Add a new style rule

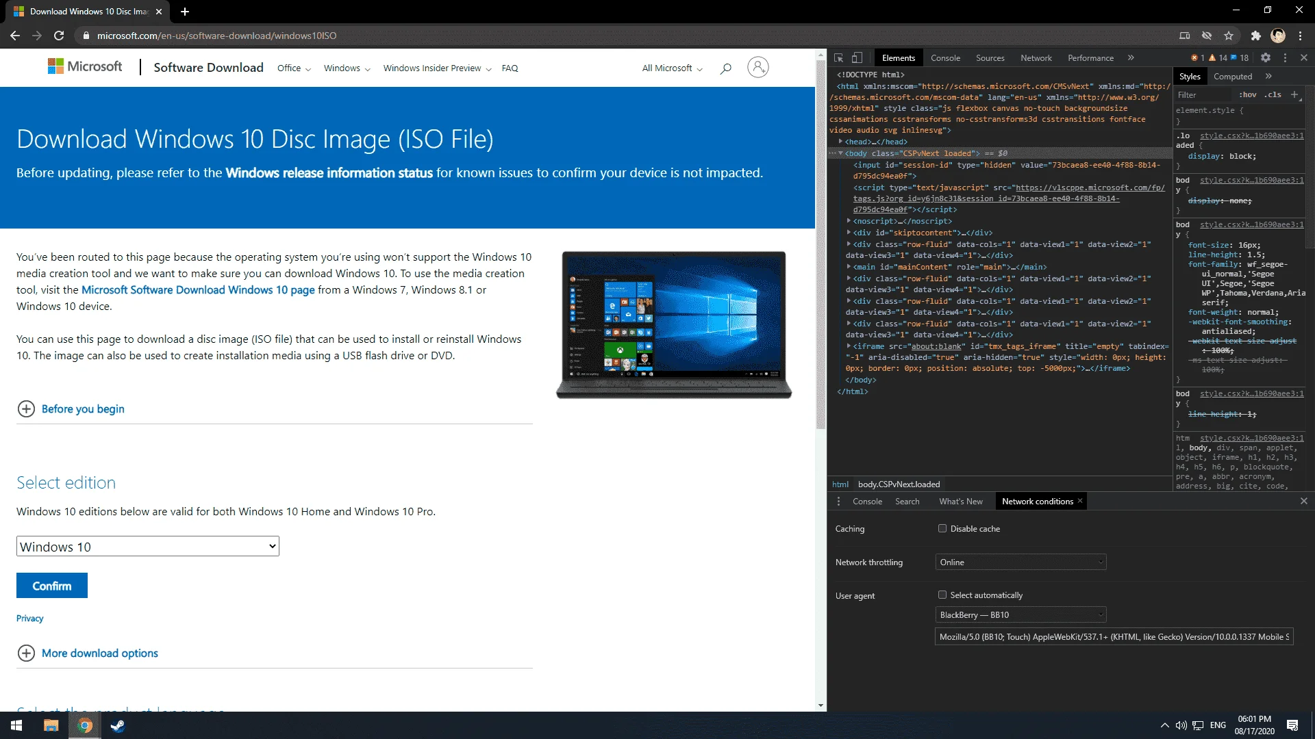pos(1294,94)
